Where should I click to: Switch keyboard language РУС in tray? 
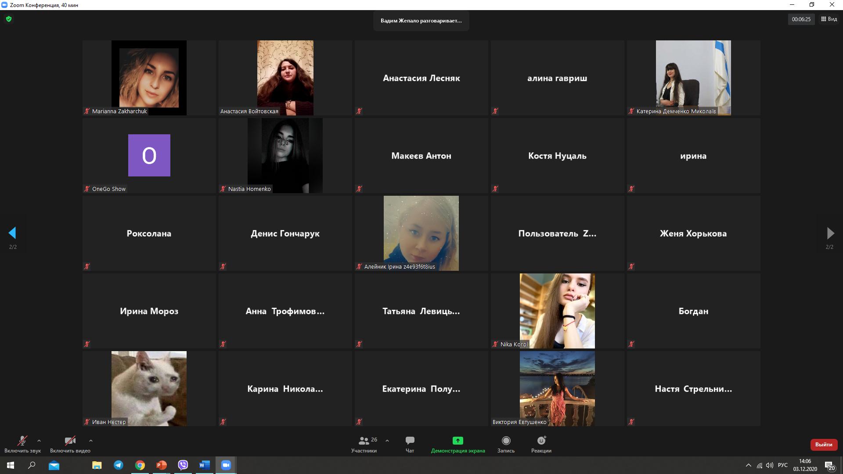tap(782, 465)
